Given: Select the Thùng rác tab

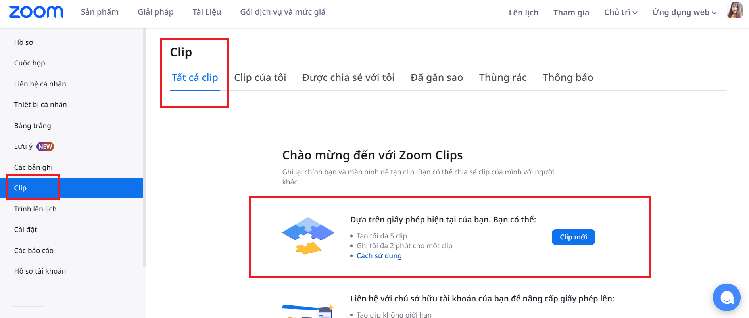Looking at the screenshot, I should pyautogui.click(x=503, y=77).
